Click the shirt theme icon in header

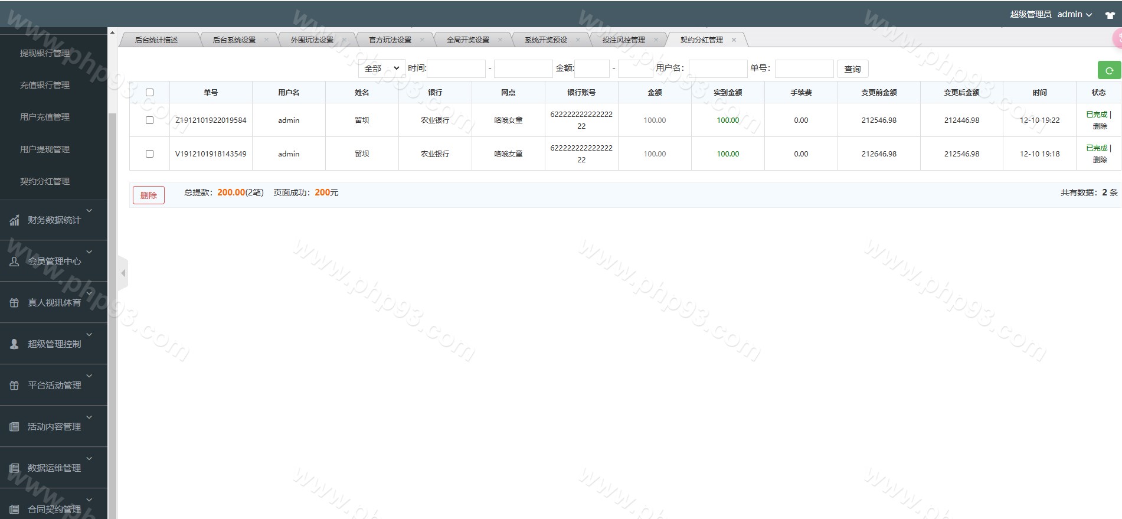1110,15
